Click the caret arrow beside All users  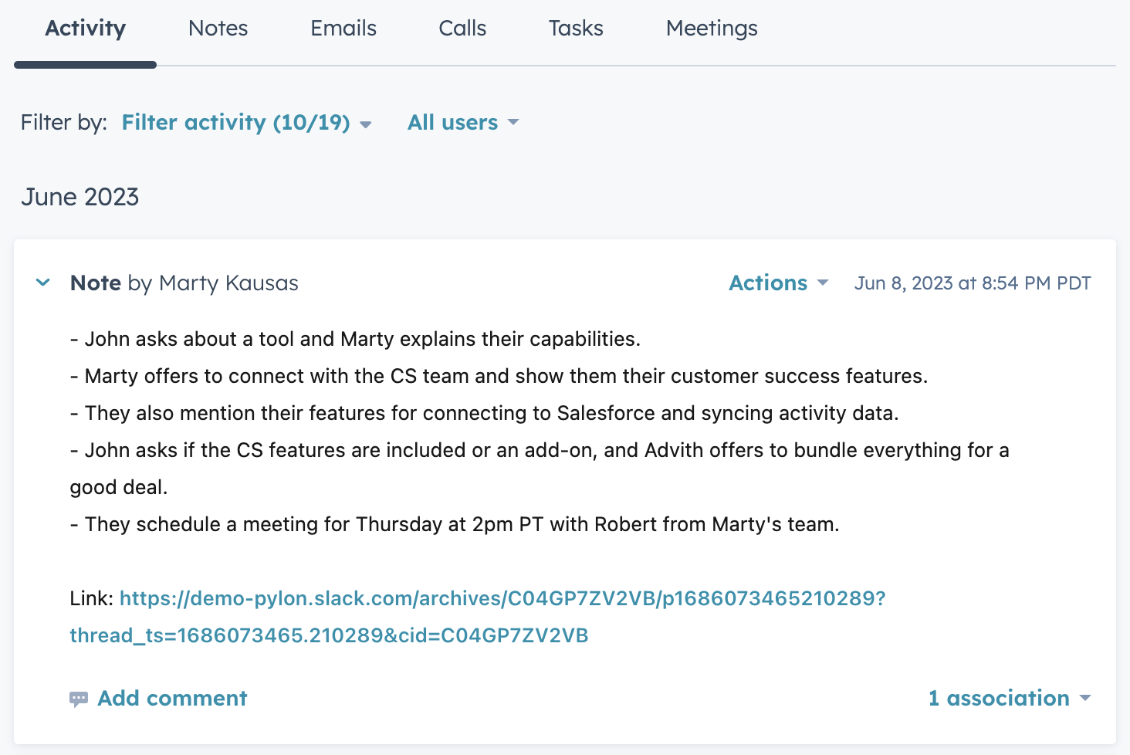513,123
